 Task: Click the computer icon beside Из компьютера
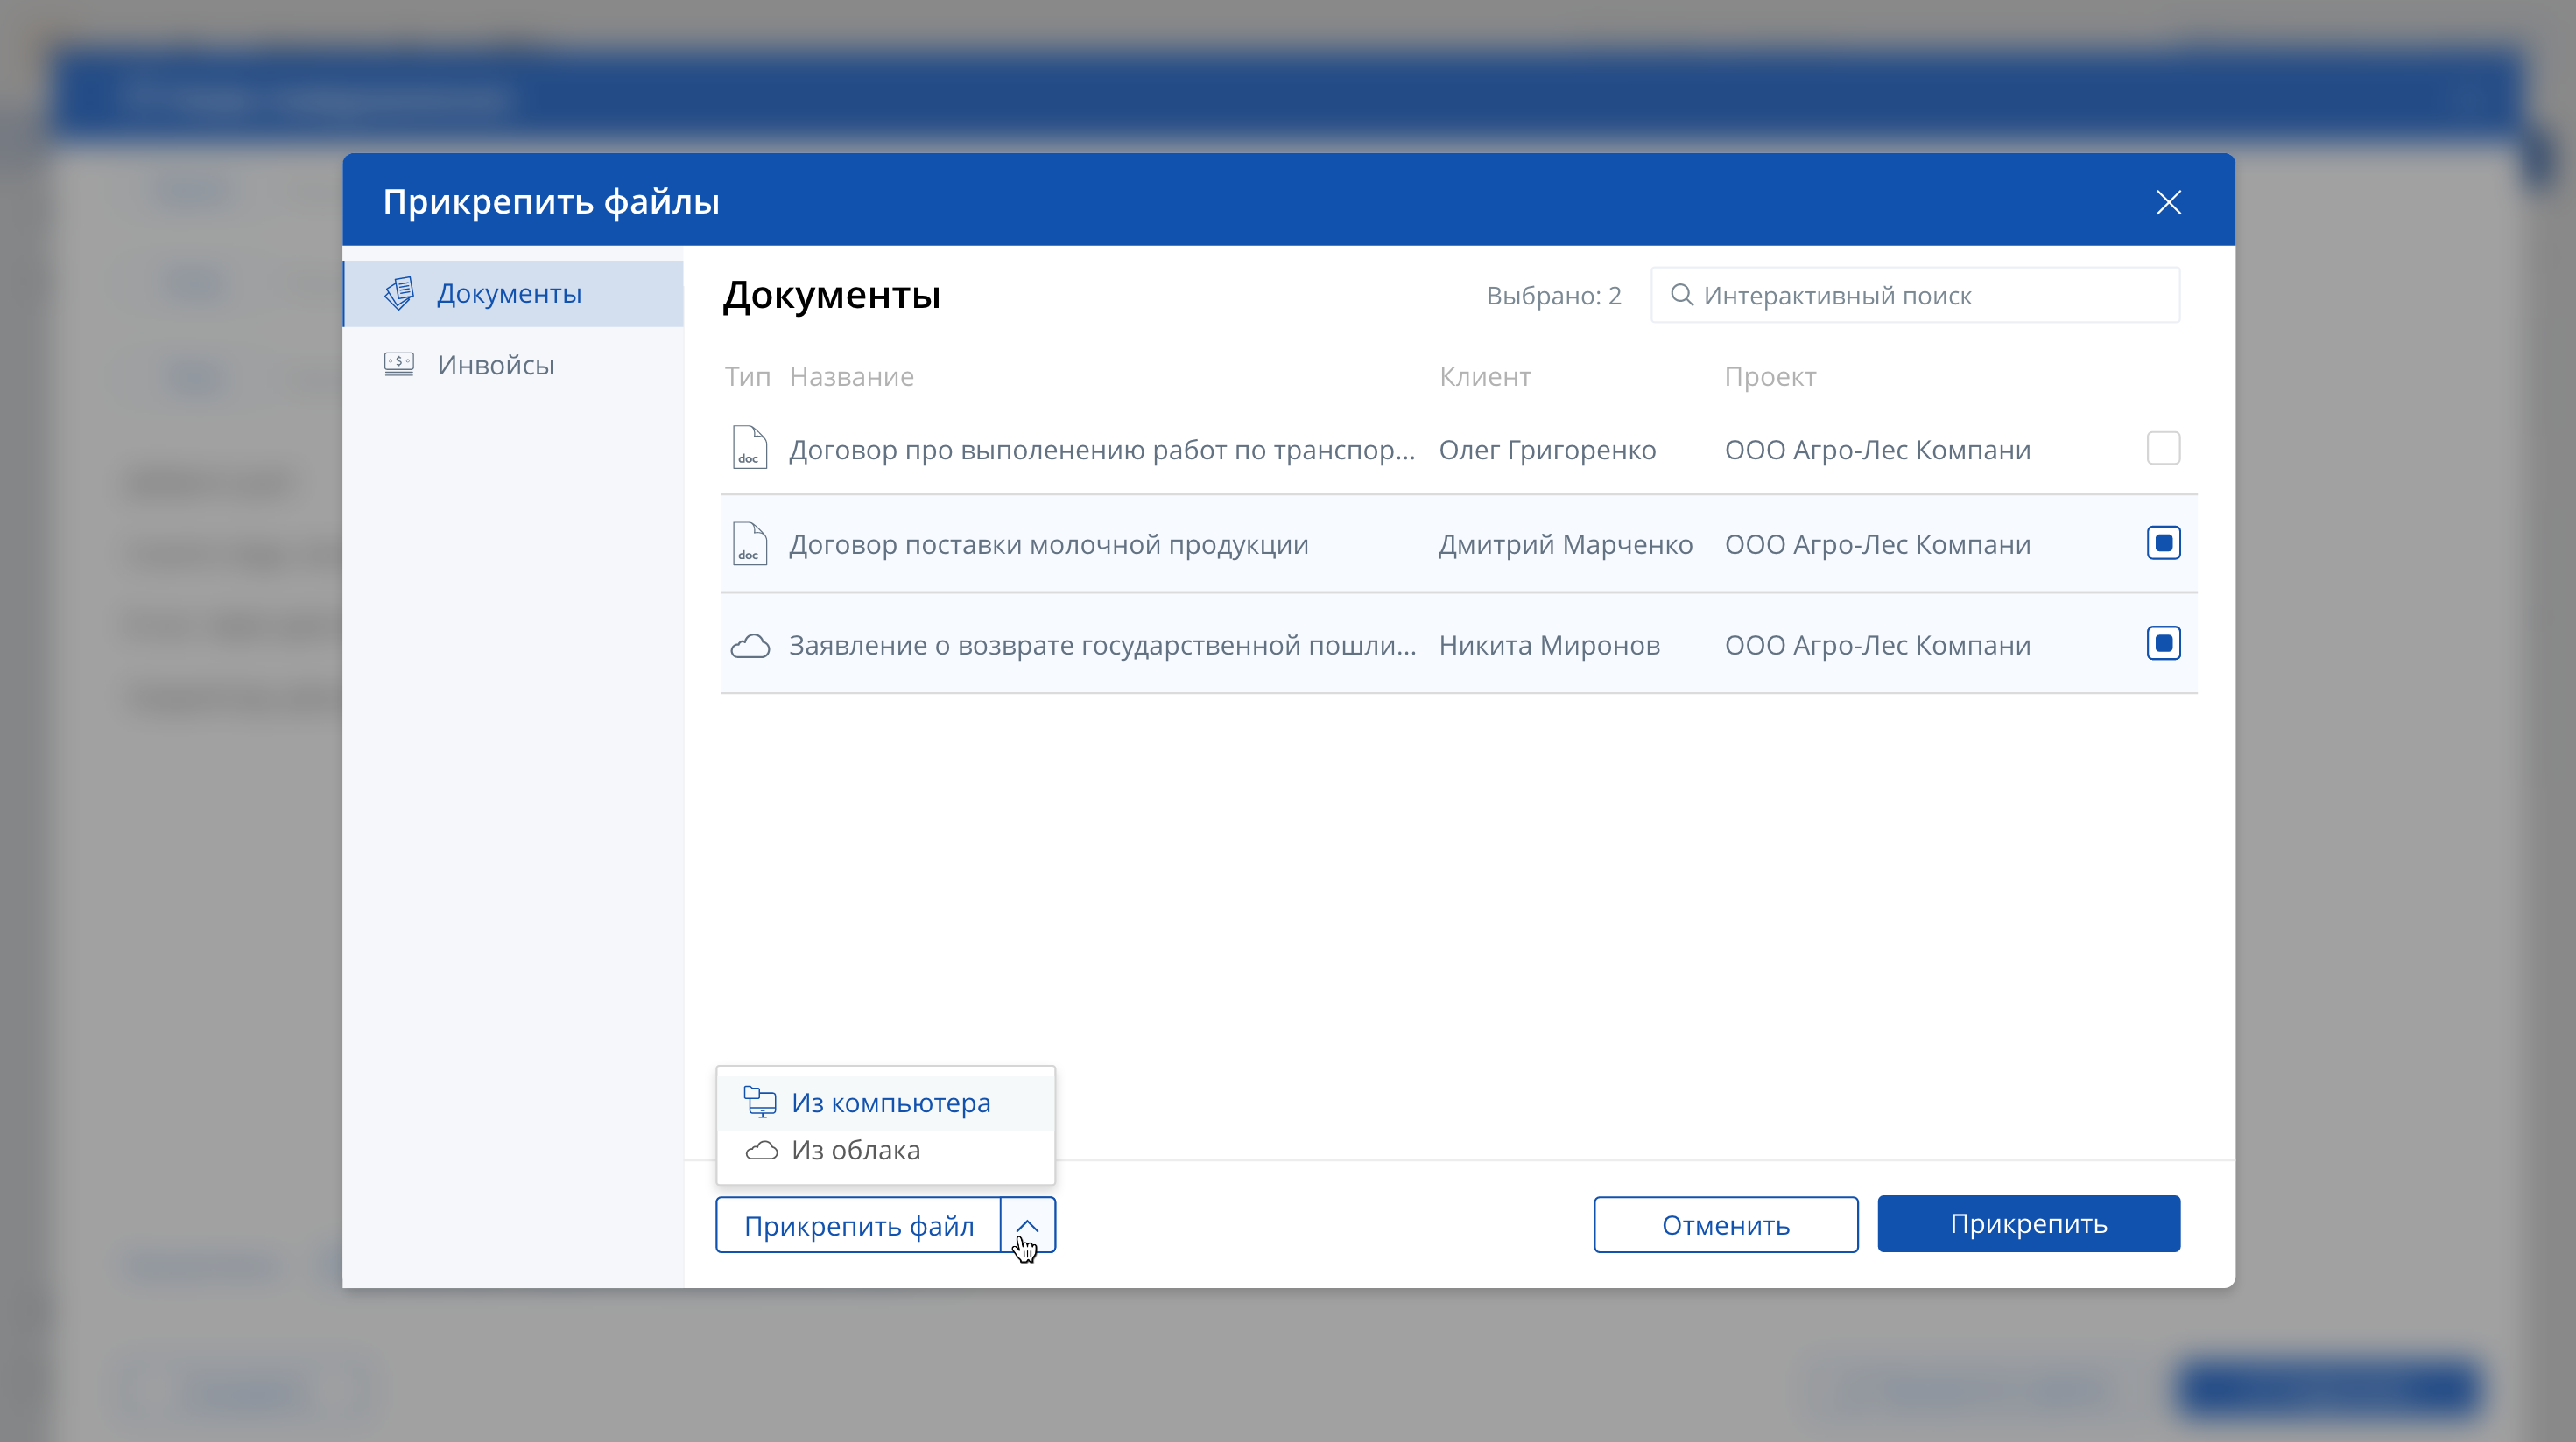coord(760,1102)
